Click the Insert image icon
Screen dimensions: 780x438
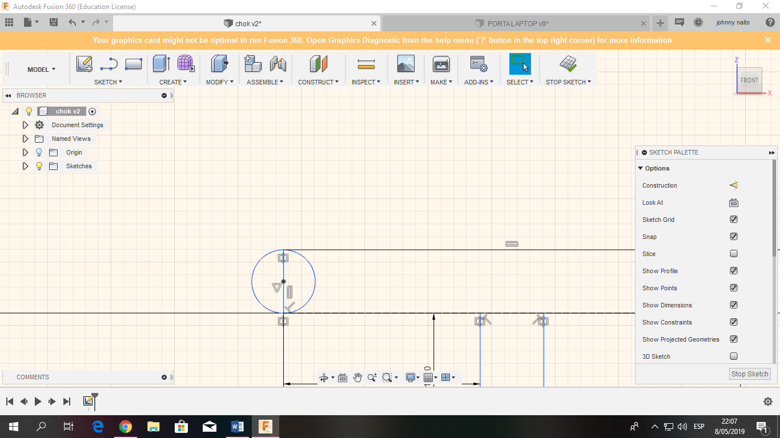[x=406, y=64]
